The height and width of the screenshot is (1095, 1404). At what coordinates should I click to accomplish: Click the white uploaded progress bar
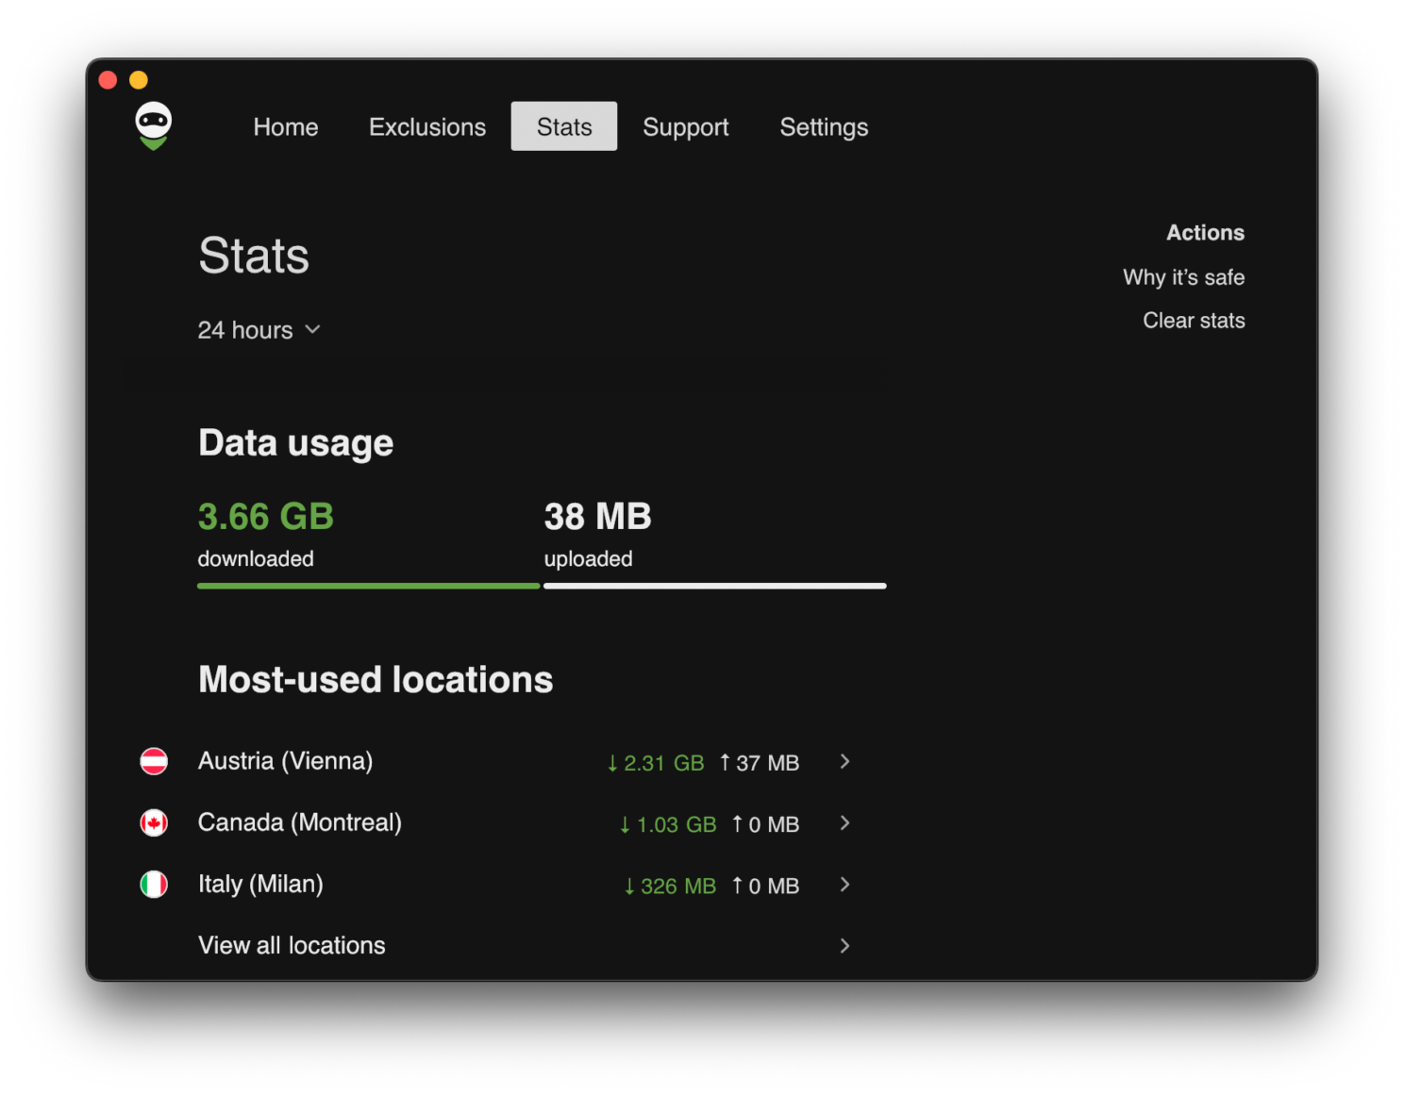pos(715,586)
